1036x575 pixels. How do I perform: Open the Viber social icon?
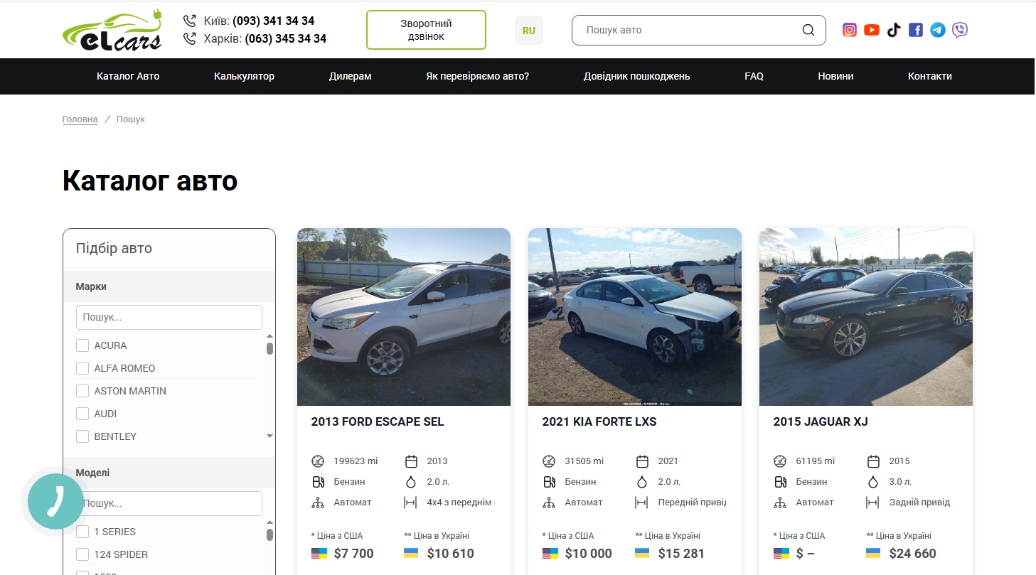pos(960,30)
